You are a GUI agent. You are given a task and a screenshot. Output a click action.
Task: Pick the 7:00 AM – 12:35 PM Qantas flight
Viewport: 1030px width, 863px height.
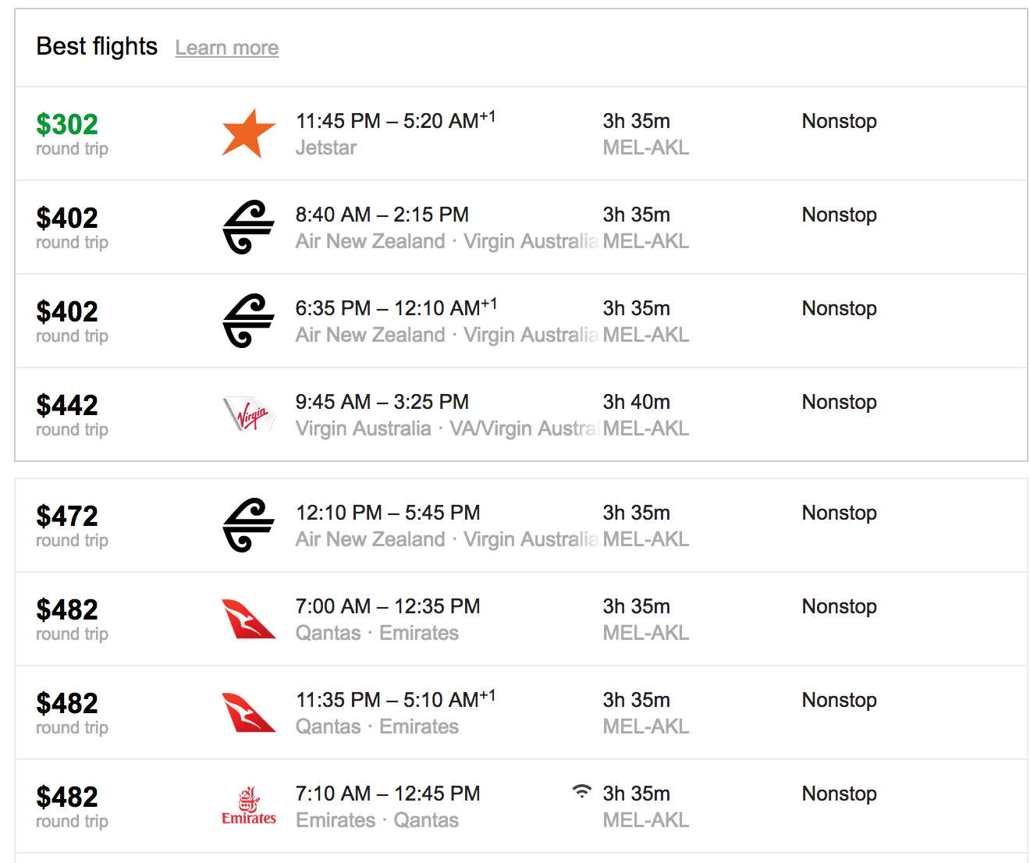388,606
